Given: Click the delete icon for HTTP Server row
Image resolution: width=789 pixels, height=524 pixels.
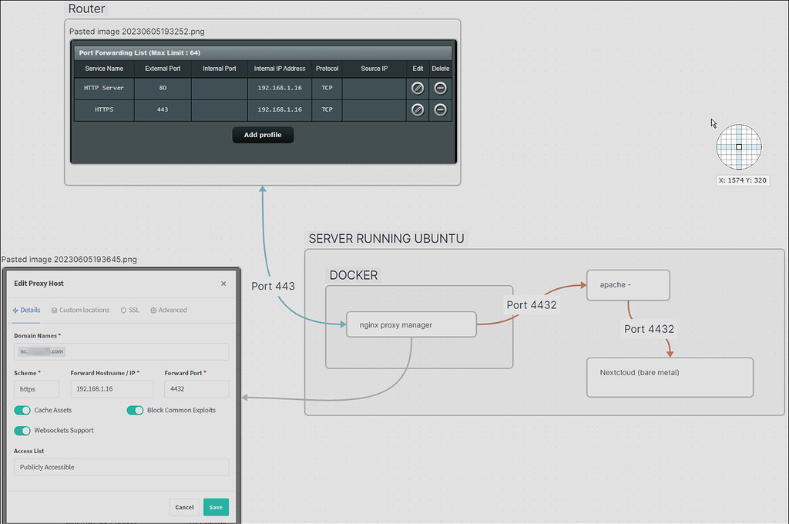Looking at the screenshot, I should [440, 88].
